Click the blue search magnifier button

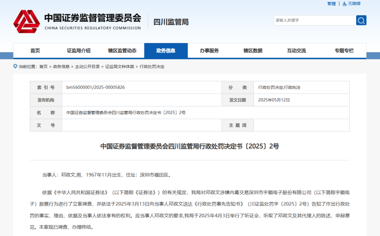[x=361, y=20]
